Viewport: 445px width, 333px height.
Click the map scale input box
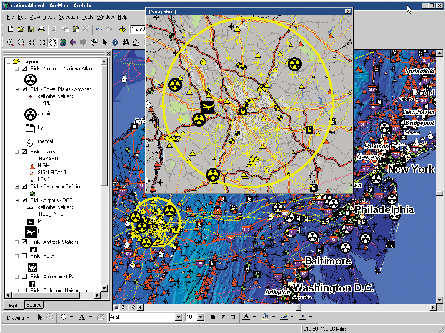click(x=138, y=29)
